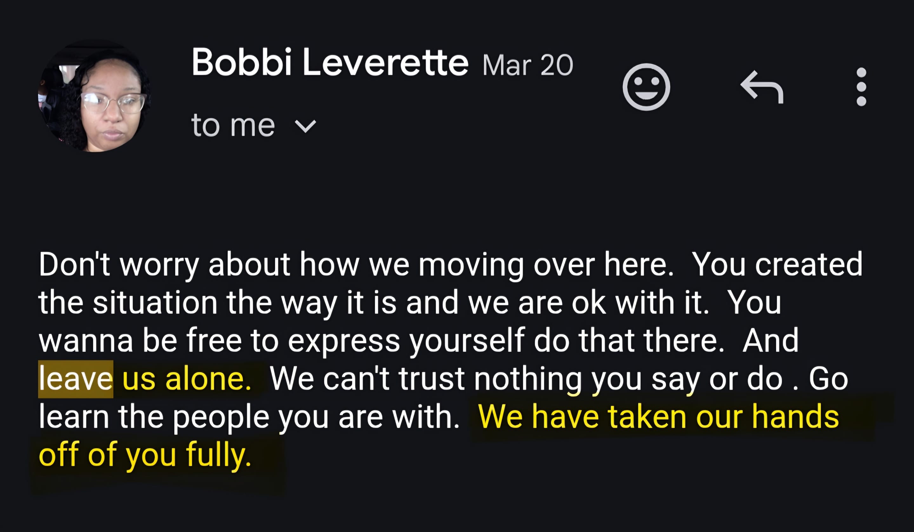The height and width of the screenshot is (532, 914).
Task: Click the Mar 20 date label
Action: 528,65
